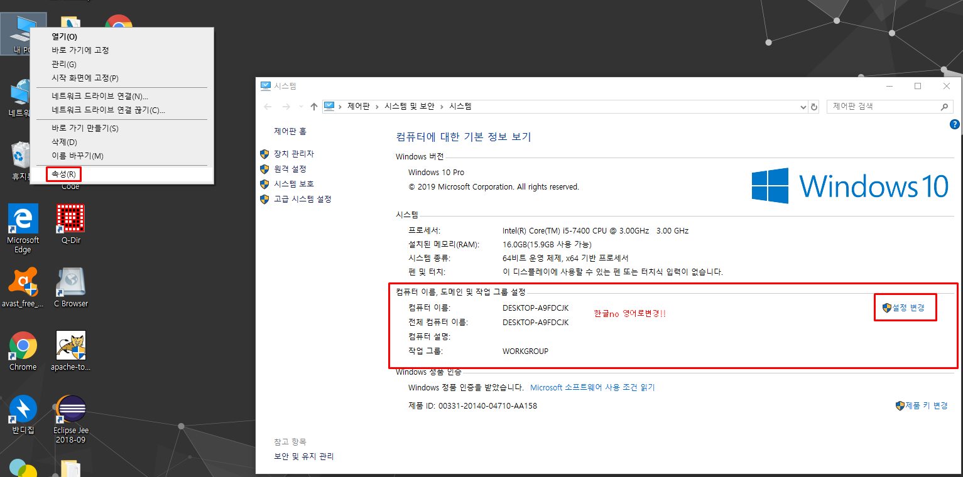The width and height of the screenshot is (963, 477).
Task: Launch the C Browser desktop shortcut
Action: click(x=71, y=288)
